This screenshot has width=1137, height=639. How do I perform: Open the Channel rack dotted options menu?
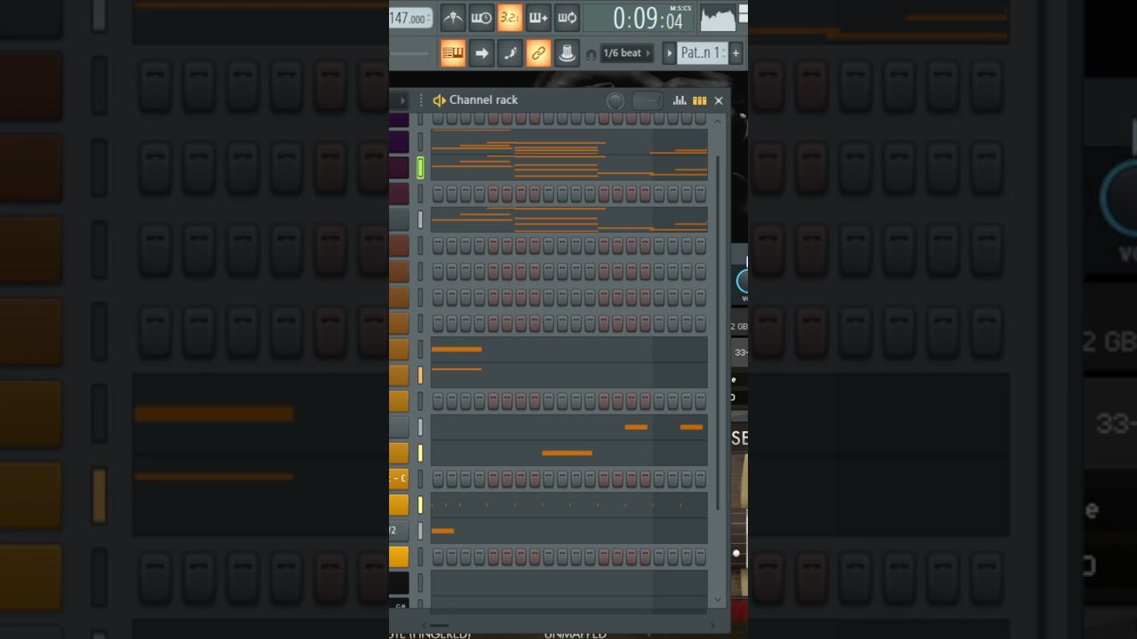[421, 100]
